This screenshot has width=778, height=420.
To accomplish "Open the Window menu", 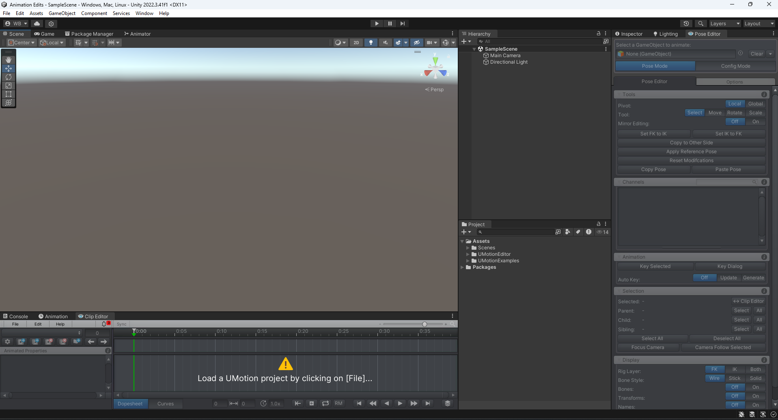I will [144, 13].
